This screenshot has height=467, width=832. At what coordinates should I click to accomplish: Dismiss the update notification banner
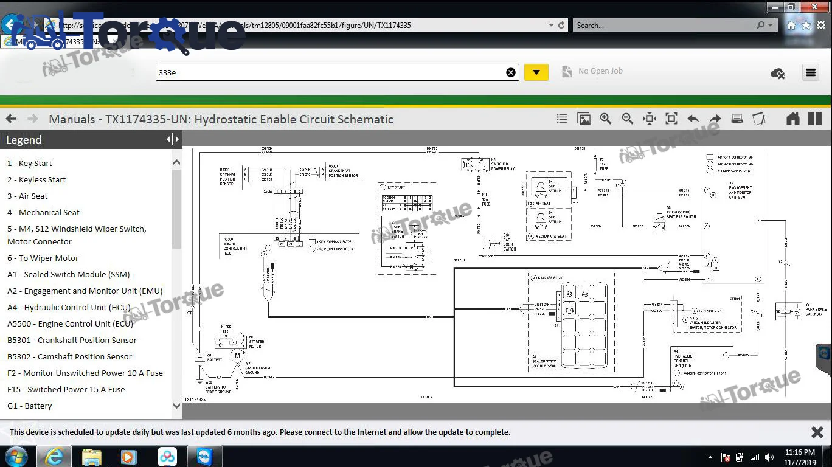817,432
